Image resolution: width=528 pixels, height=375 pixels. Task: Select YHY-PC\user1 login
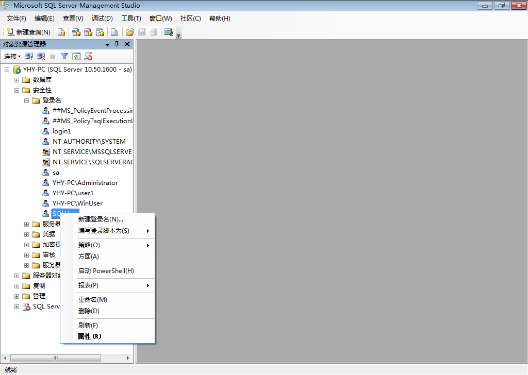[73, 193]
